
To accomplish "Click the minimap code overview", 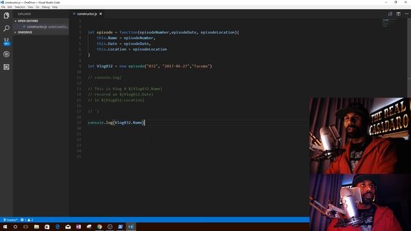I will point(390,23).
